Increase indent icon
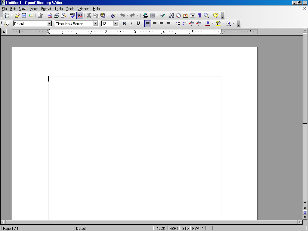This screenshot has height=231, width=308. pos(199,23)
